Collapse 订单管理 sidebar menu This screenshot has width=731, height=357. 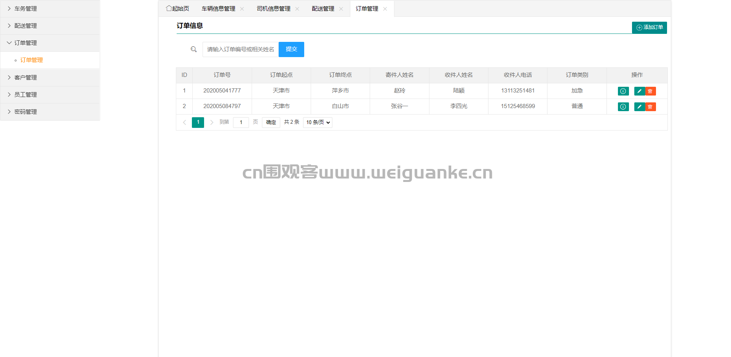[x=50, y=43]
